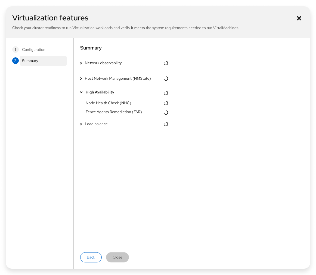Viewport: 316px width, 275px height.
Task: Dismiss the Virtualization features dialog with X
Action: point(299,18)
